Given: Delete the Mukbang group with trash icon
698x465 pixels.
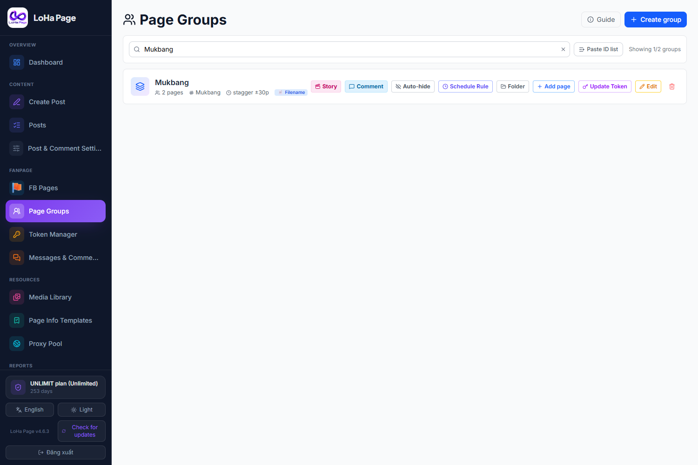Looking at the screenshot, I should coord(672,86).
